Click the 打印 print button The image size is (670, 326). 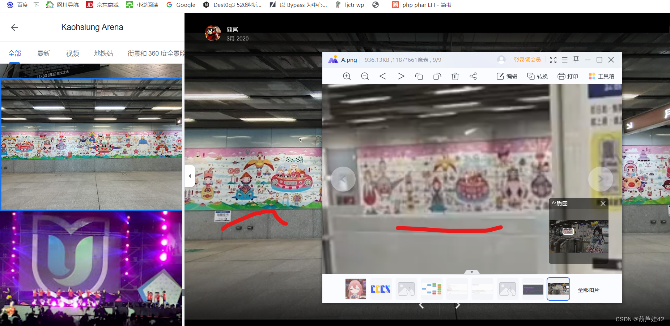568,76
